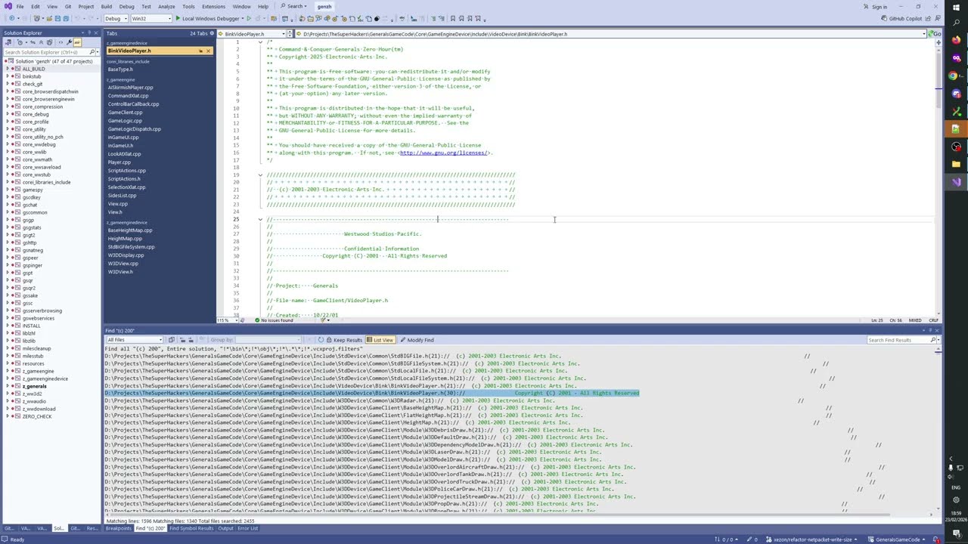Close BinkVideoPlayer.h in Tabs list

(x=208, y=51)
